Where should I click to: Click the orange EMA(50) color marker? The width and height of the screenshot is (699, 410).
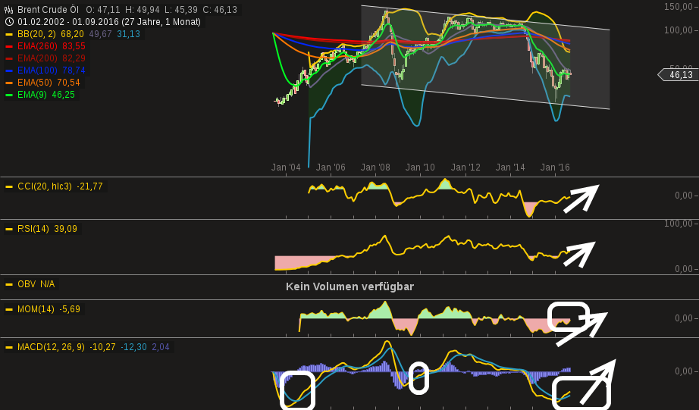(x=9, y=83)
